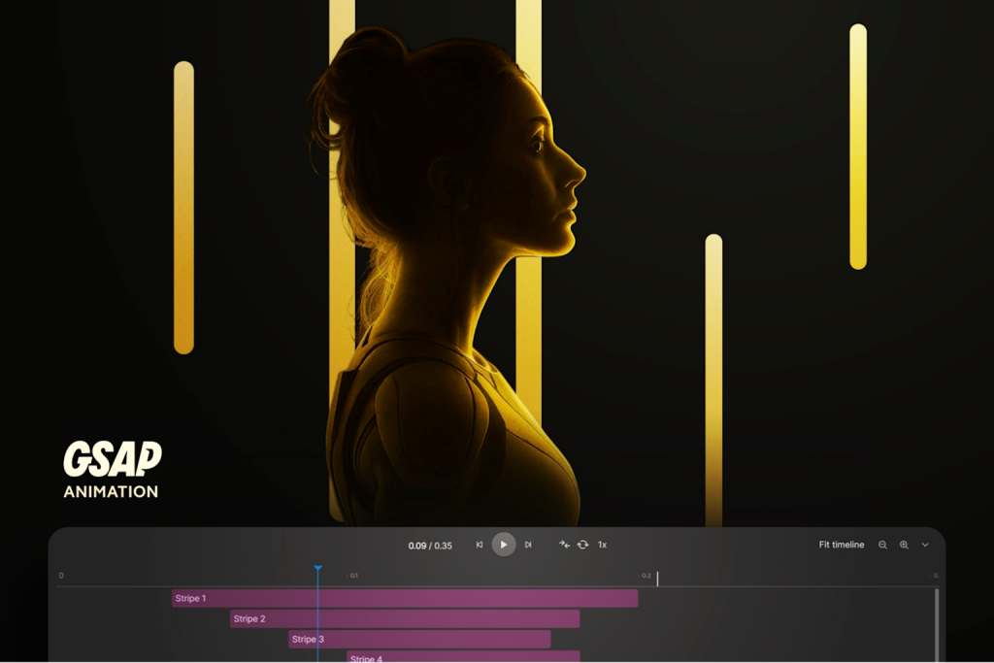Collapse the timeline panel with the chevron

pyautogui.click(x=925, y=545)
